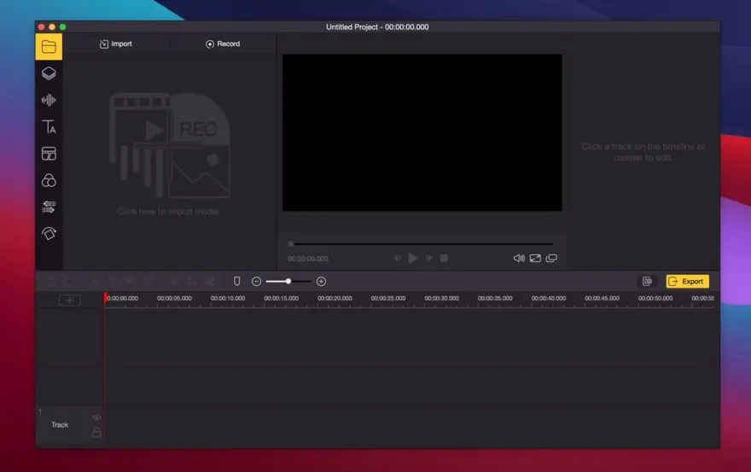
Task: Step back one frame in preview
Action: coord(397,259)
